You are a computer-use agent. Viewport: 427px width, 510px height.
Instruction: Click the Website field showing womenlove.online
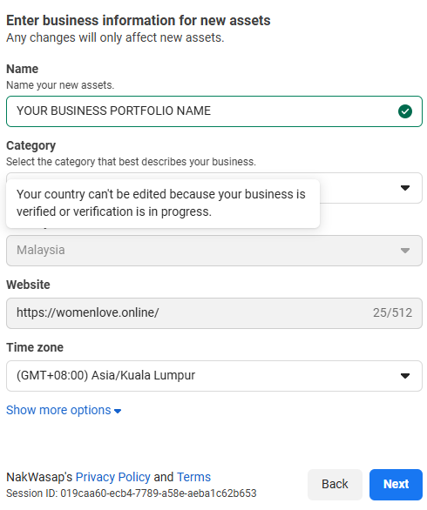click(214, 313)
